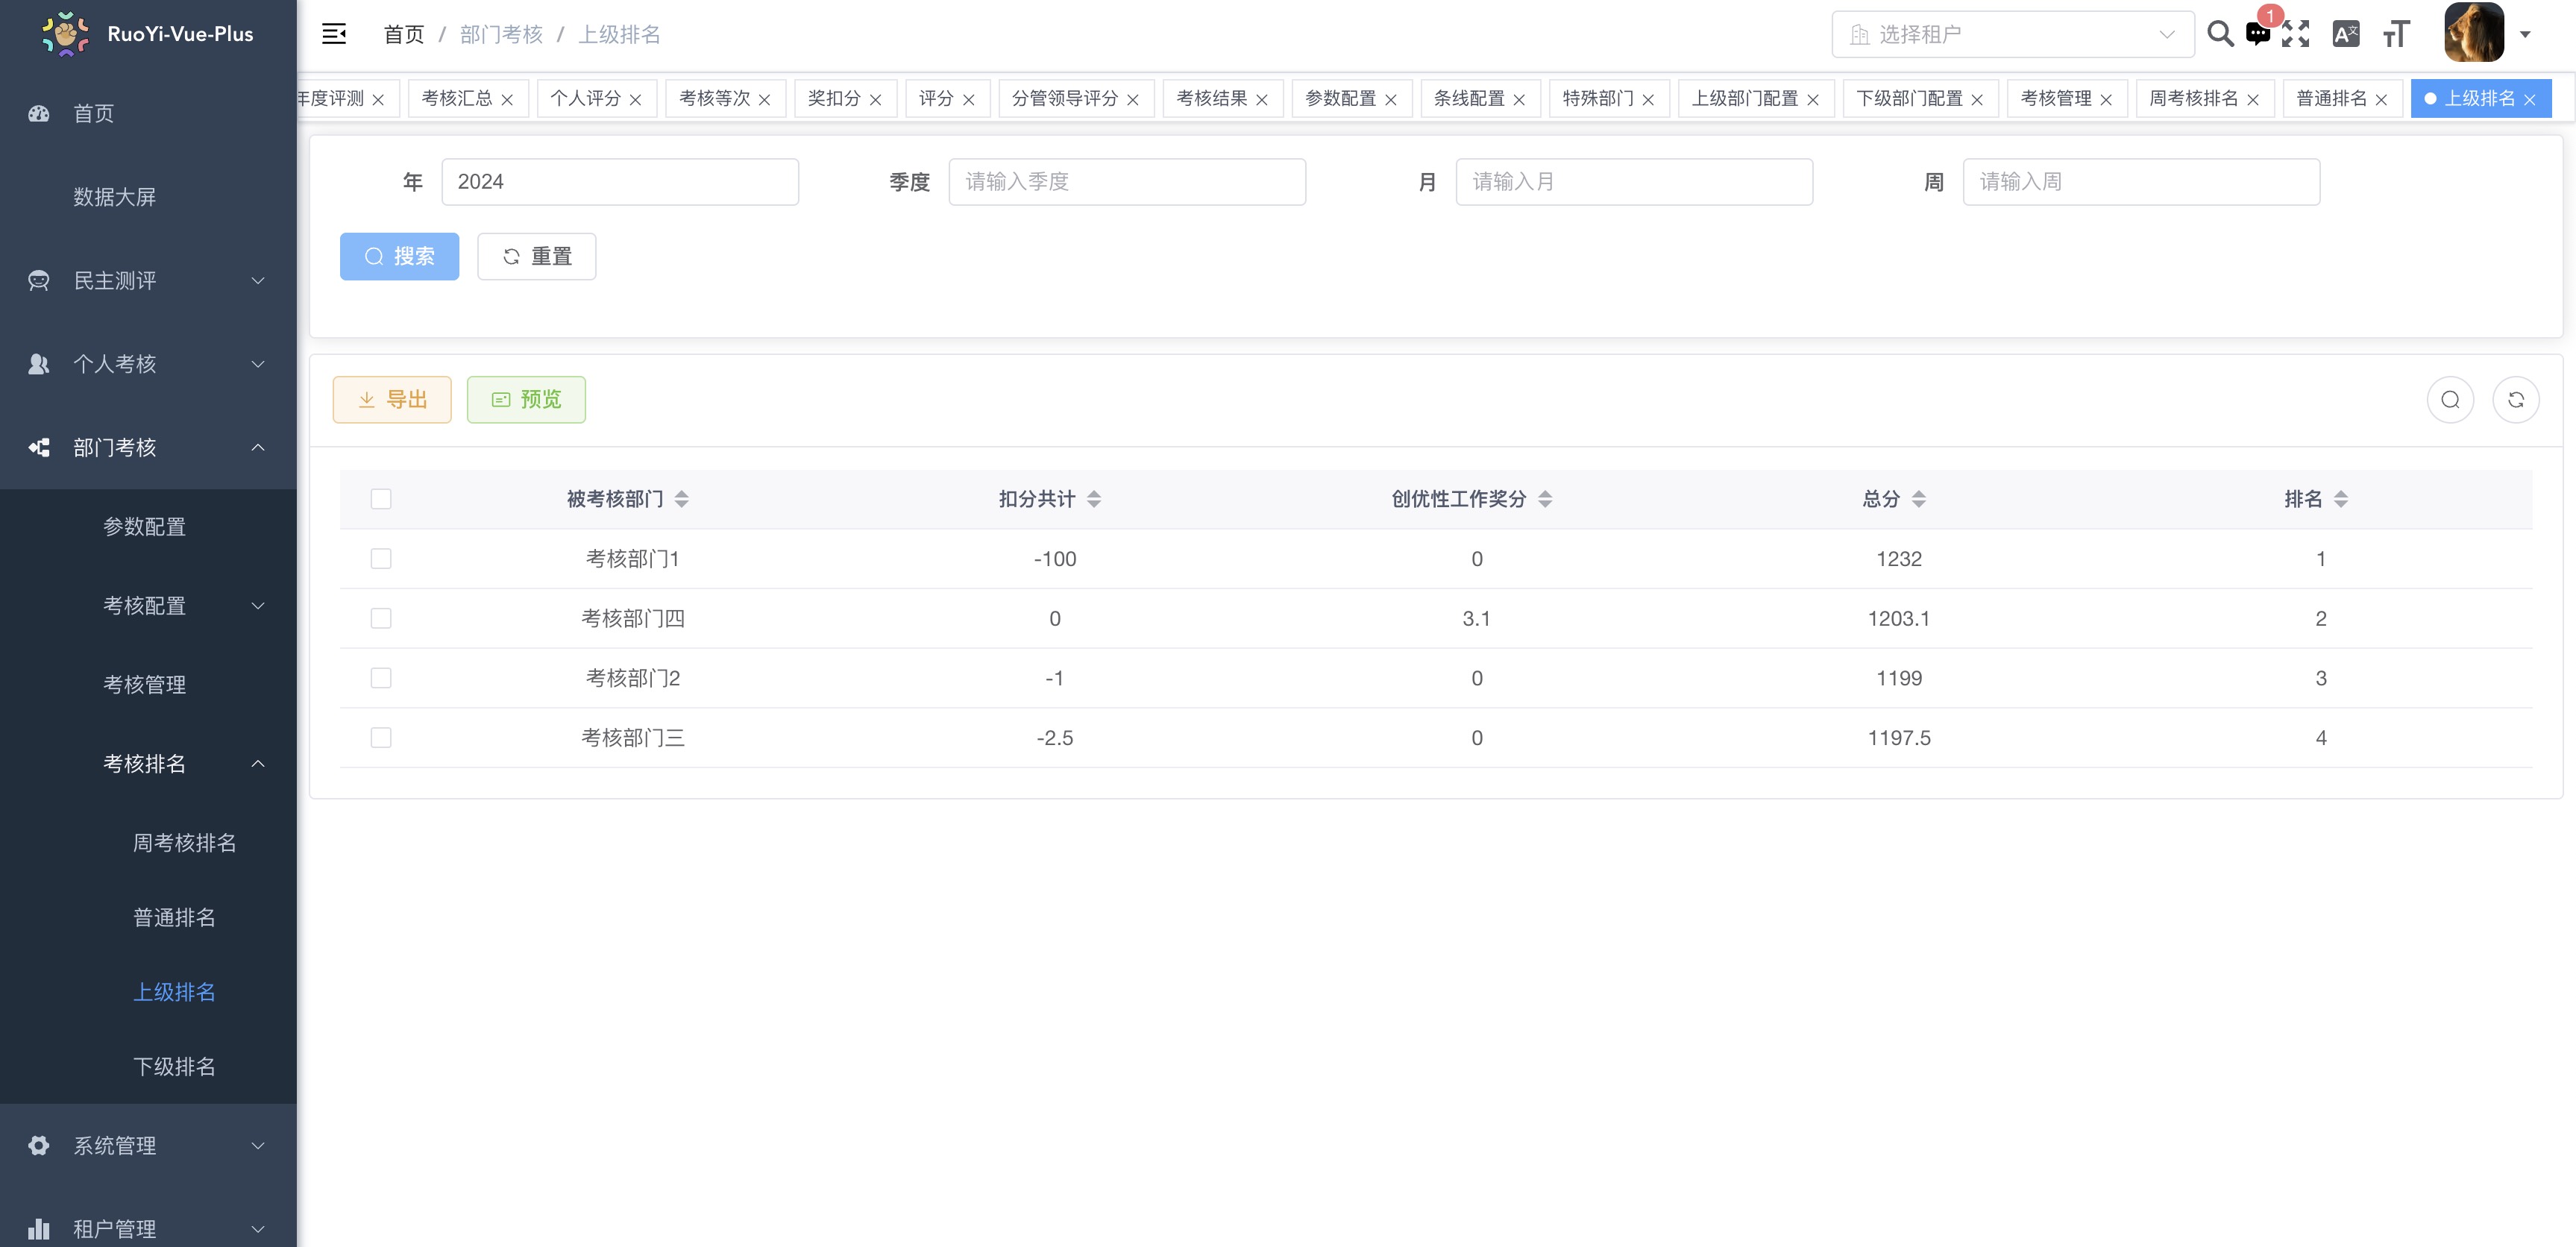Open the 选择租户 dropdown

point(2012,34)
